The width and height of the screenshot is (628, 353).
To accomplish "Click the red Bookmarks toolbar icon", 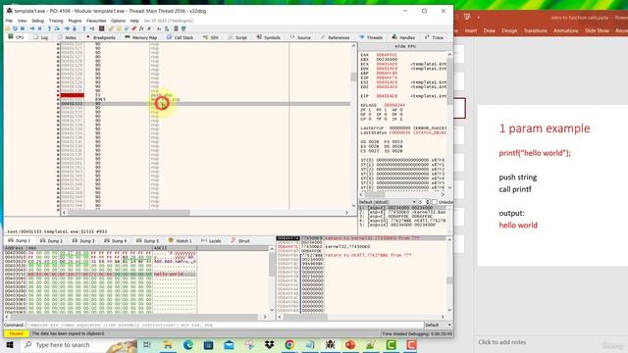I will click(133, 28).
